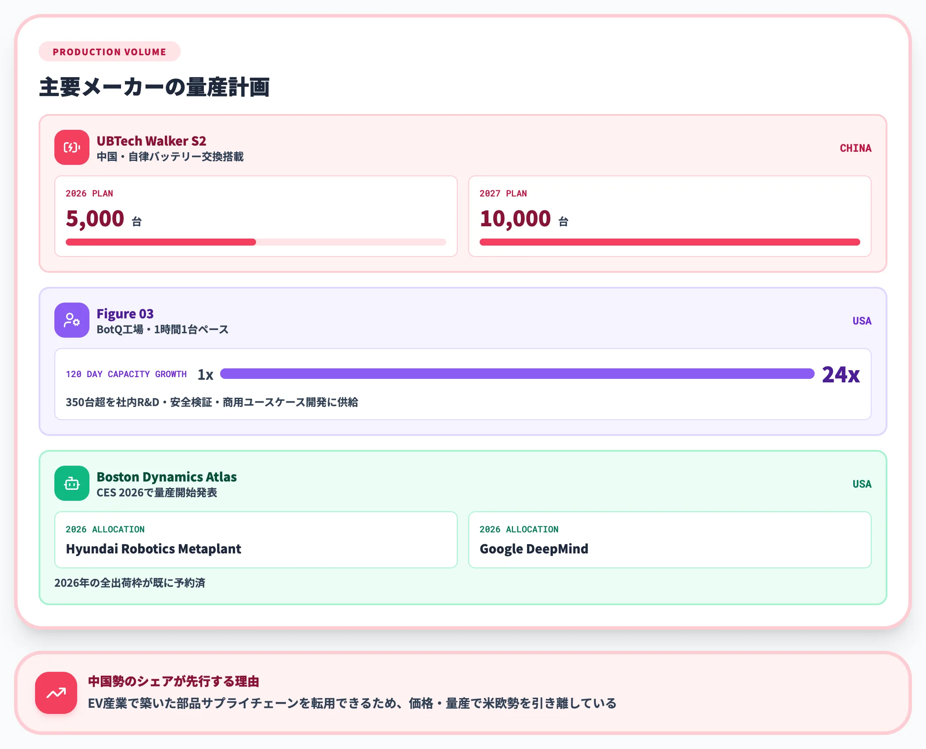
Task: Click the CHINA country label
Action: (x=855, y=148)
